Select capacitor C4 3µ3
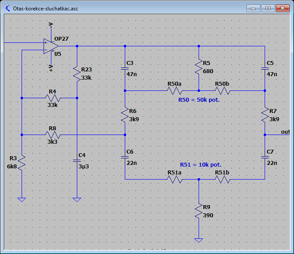 tap(77, 161)
